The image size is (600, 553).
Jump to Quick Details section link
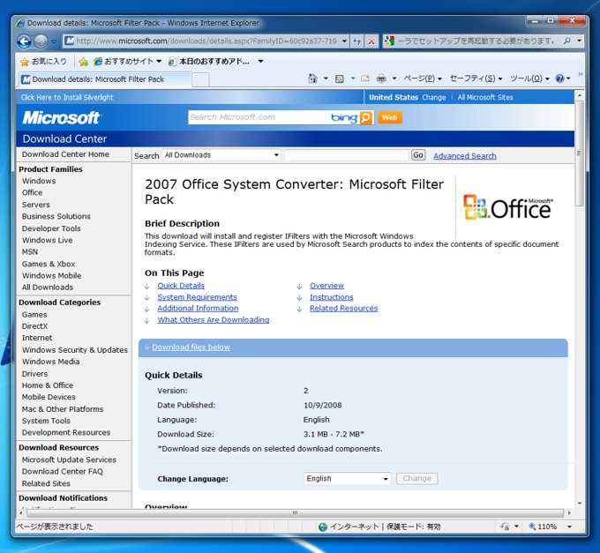181,285
